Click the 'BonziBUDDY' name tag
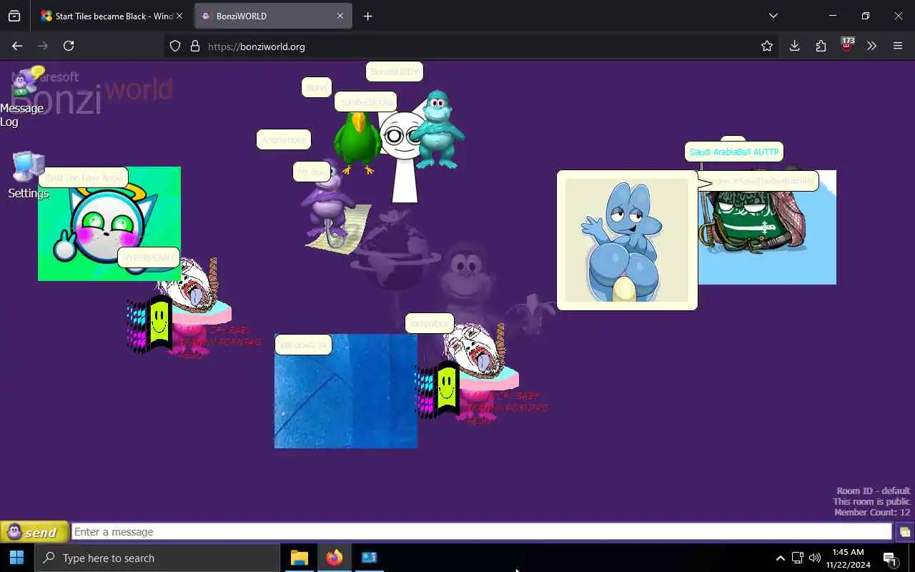The height and width of the screenshot is (572, 915). pos(395,72)
